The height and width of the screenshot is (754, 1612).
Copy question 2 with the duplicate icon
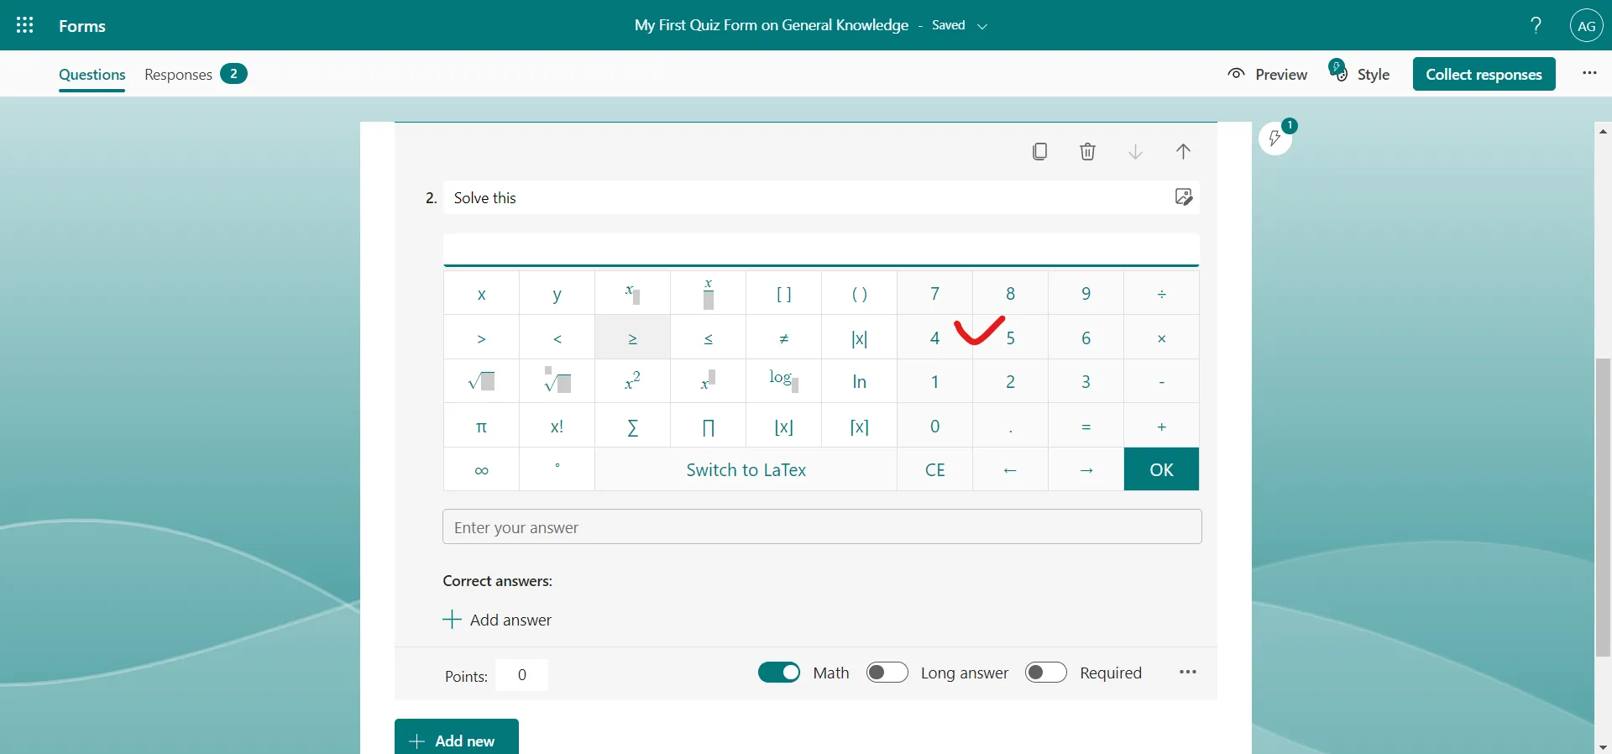click(x=1039, y=151)
